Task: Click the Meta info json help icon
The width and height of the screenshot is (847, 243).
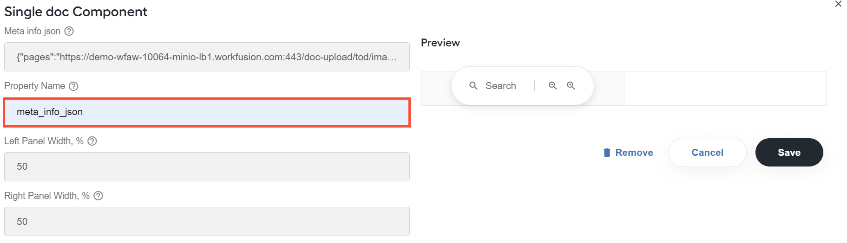Action: coord(69,31)
